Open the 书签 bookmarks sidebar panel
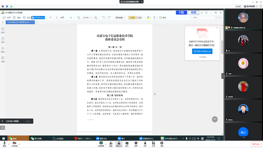 click(3, 40)
